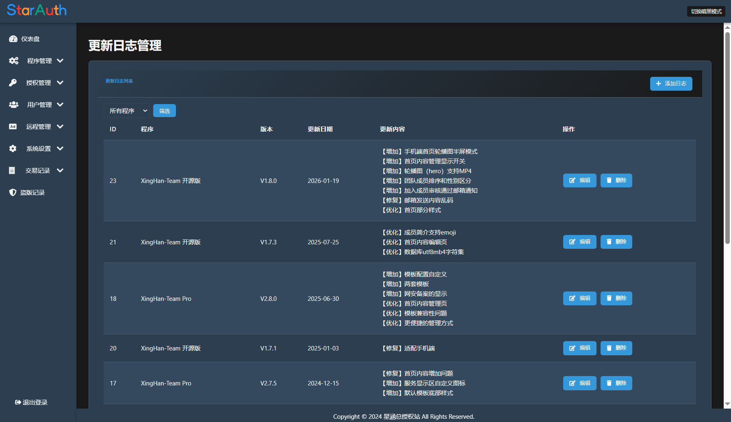Click the receipt icon for transaction records
The height and width of the screenshot is (422, 731).
click(x=12, y=171)
